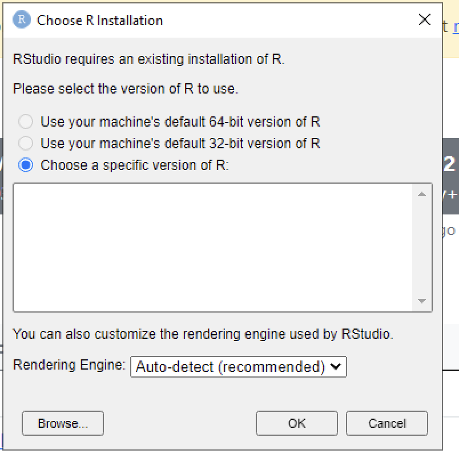The height and width of the screenshot is (454, 459).
Task: Confirm the R installation with OK
Action: (296, 423)
